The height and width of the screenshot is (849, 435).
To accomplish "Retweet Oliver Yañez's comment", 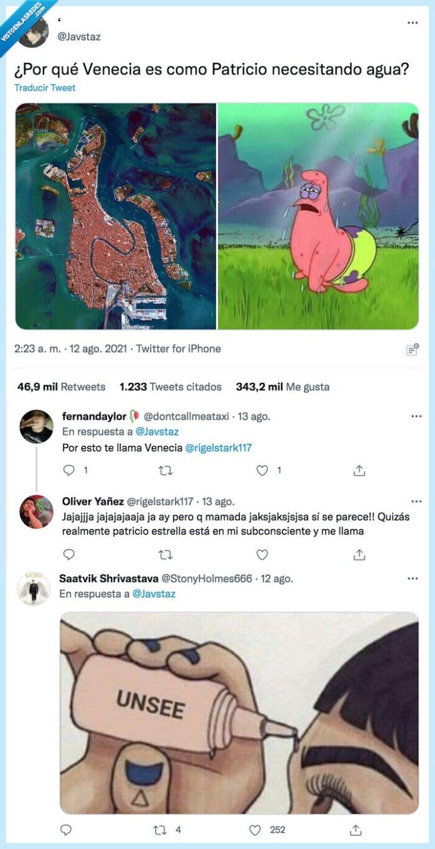I will point(165,554).
